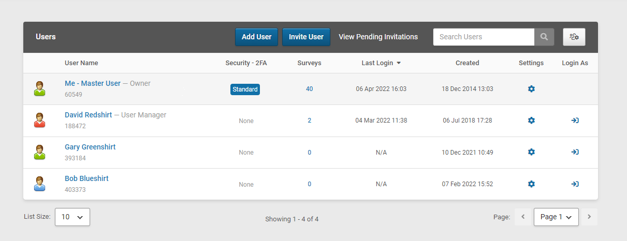This screenshot has height=241, width=627.
Task: Open Gary Greenshirt user link
Action: coord(90,147)
